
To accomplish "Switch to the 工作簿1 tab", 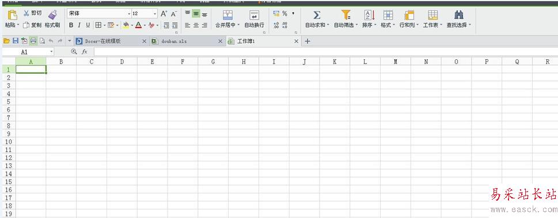I will (x=263, y=41).
